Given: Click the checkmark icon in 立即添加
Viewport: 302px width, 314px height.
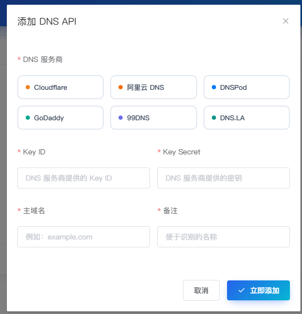Looking at the screenshot, I should point(241,290).
